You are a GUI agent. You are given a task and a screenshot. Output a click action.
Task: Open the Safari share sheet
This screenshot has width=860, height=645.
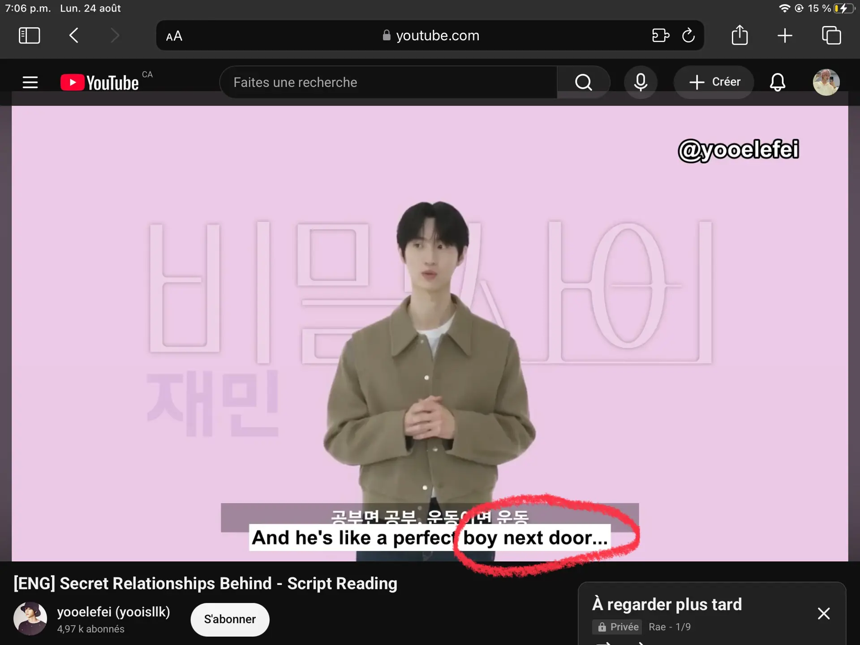[x=740, y=34]
